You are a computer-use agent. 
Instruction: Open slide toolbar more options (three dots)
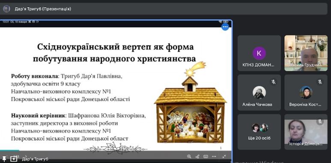point(214,157)
